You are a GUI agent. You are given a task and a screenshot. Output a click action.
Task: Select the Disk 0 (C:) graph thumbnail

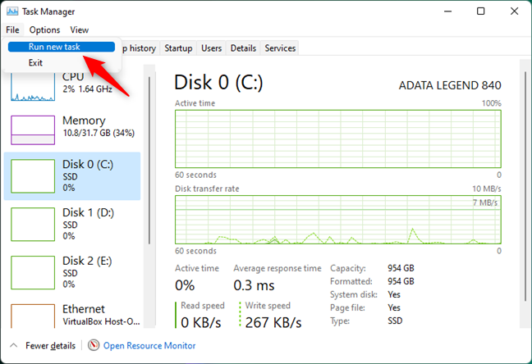point(33,176)
